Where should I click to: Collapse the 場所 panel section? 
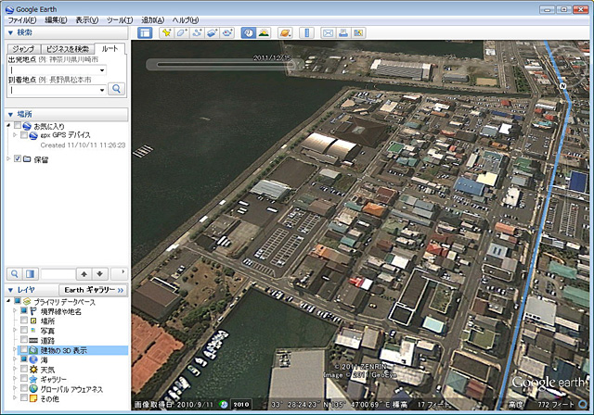coord(10,114)
